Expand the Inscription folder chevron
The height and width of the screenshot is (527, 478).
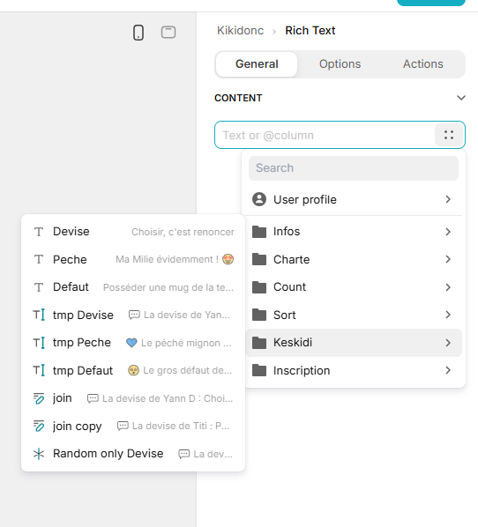(x=448, y=370)
